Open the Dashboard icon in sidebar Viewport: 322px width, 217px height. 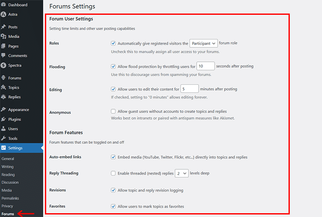(3, 5)
